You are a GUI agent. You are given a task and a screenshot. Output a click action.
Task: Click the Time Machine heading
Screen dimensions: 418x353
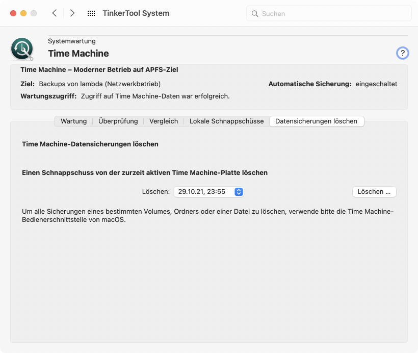click(x=79, y=54)
